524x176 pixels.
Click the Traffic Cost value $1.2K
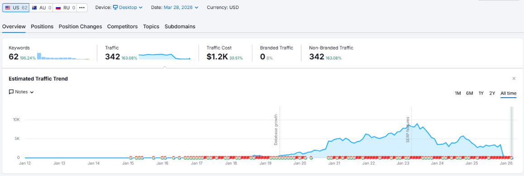click(x=217, y=57)
